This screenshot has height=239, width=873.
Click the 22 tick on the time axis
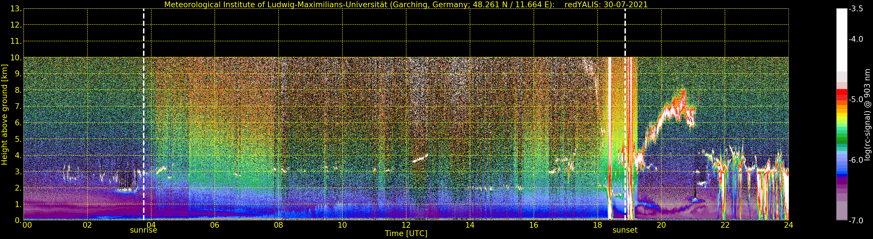point(725,225)
